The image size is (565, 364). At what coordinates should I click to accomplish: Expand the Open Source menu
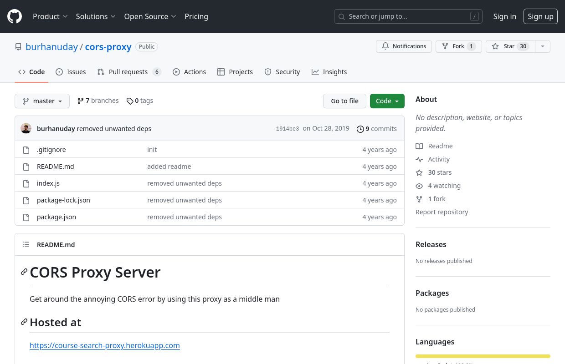point(150,16)
